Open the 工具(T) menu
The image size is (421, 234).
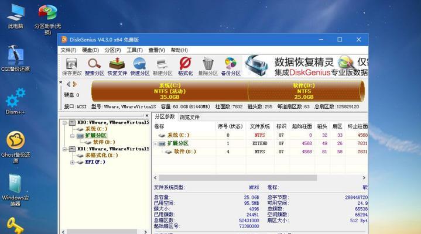click(135, 50)
